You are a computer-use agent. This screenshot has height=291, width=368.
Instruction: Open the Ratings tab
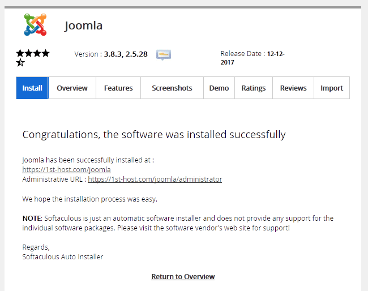[x=254, y=88]
